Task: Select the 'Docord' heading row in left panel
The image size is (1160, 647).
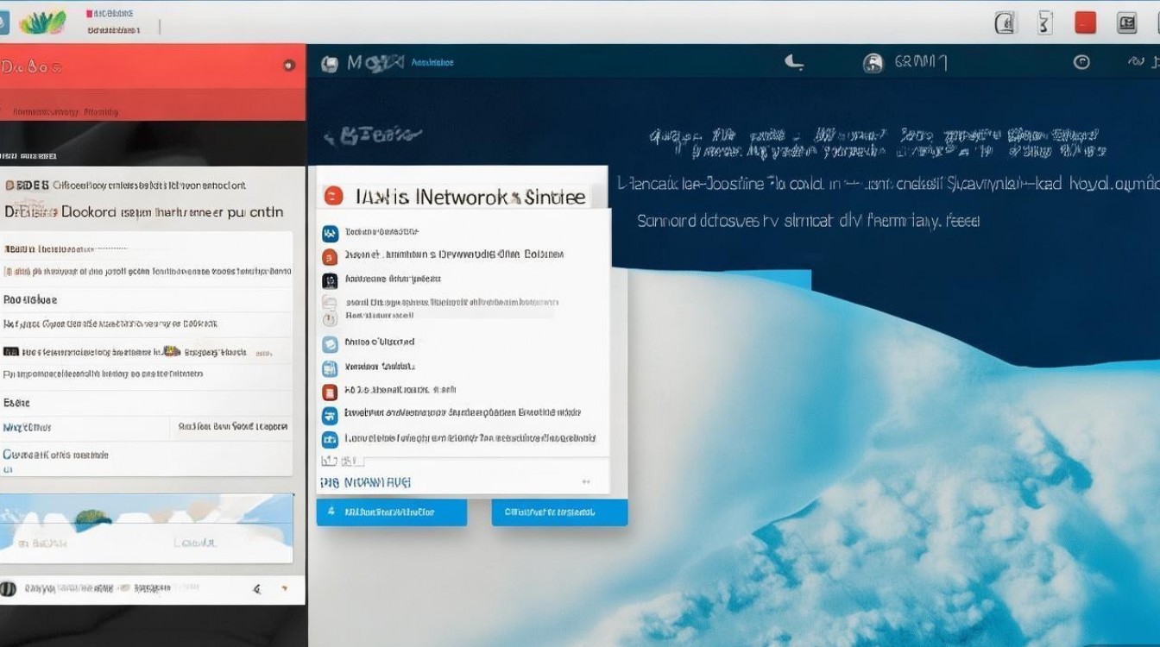Action: [x=145, y=211]
